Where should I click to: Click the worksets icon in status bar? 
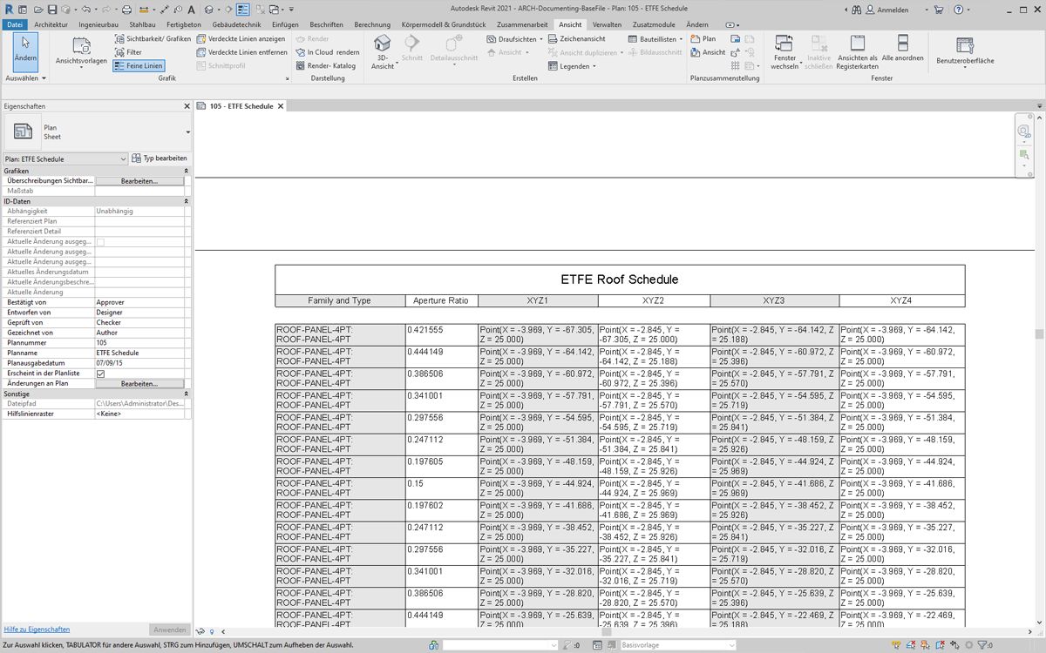[433, 645]
